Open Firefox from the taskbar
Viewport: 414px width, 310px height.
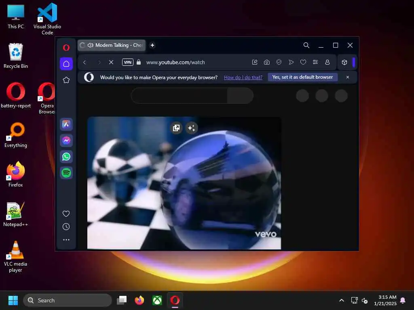139,300
